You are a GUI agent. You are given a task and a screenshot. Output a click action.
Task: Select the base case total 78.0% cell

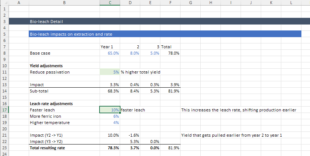point(170,53)
